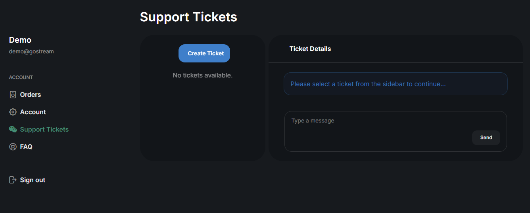Click the demo@gostream email text
The image size is (530, 213).
[x=31, y=51]
